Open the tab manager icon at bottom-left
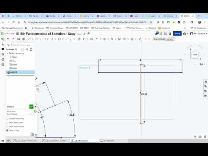This screenshot has width=208, height=156. pos(3,140)
